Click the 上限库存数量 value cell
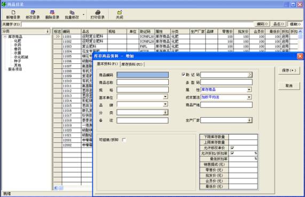The width and height of the screenshot is (305, 197). point(243,142)
